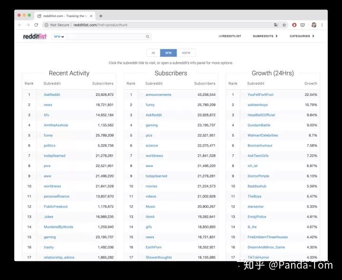Viewport: 342px width, 280px height.
Task: Expand the CATEGORIES menu
Action: pyautogui.click(x=302, y=36)
